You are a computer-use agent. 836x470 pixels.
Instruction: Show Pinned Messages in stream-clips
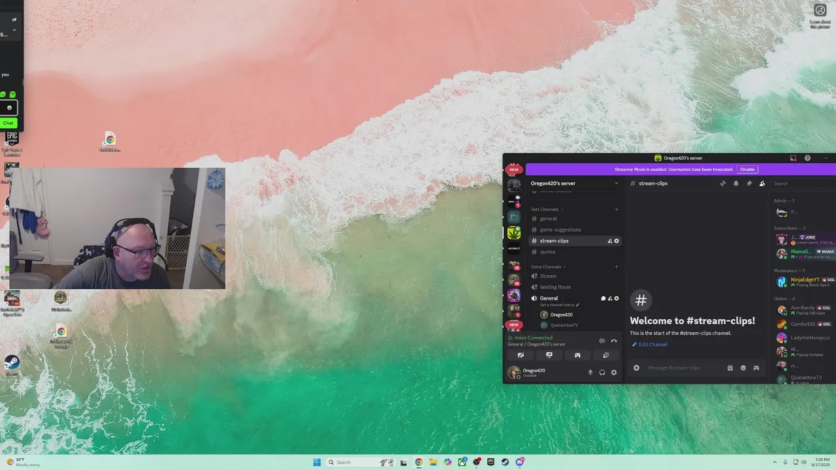pyautogui.click(x=749, y=183)
